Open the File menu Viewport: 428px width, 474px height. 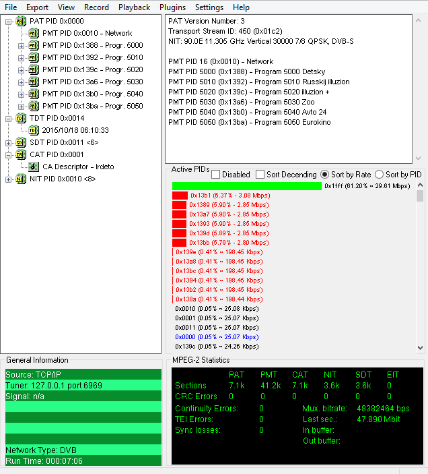(11, 7)
